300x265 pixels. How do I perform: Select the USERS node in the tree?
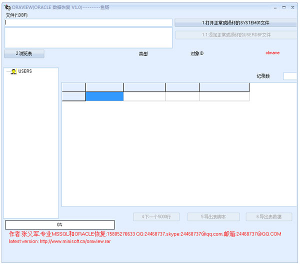point(25,71)
